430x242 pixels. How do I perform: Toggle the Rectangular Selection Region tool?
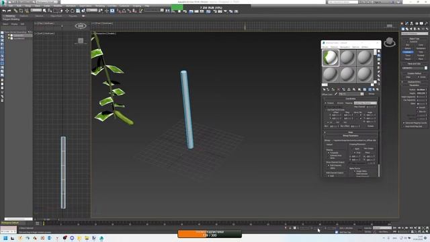(x=55, y=11)
